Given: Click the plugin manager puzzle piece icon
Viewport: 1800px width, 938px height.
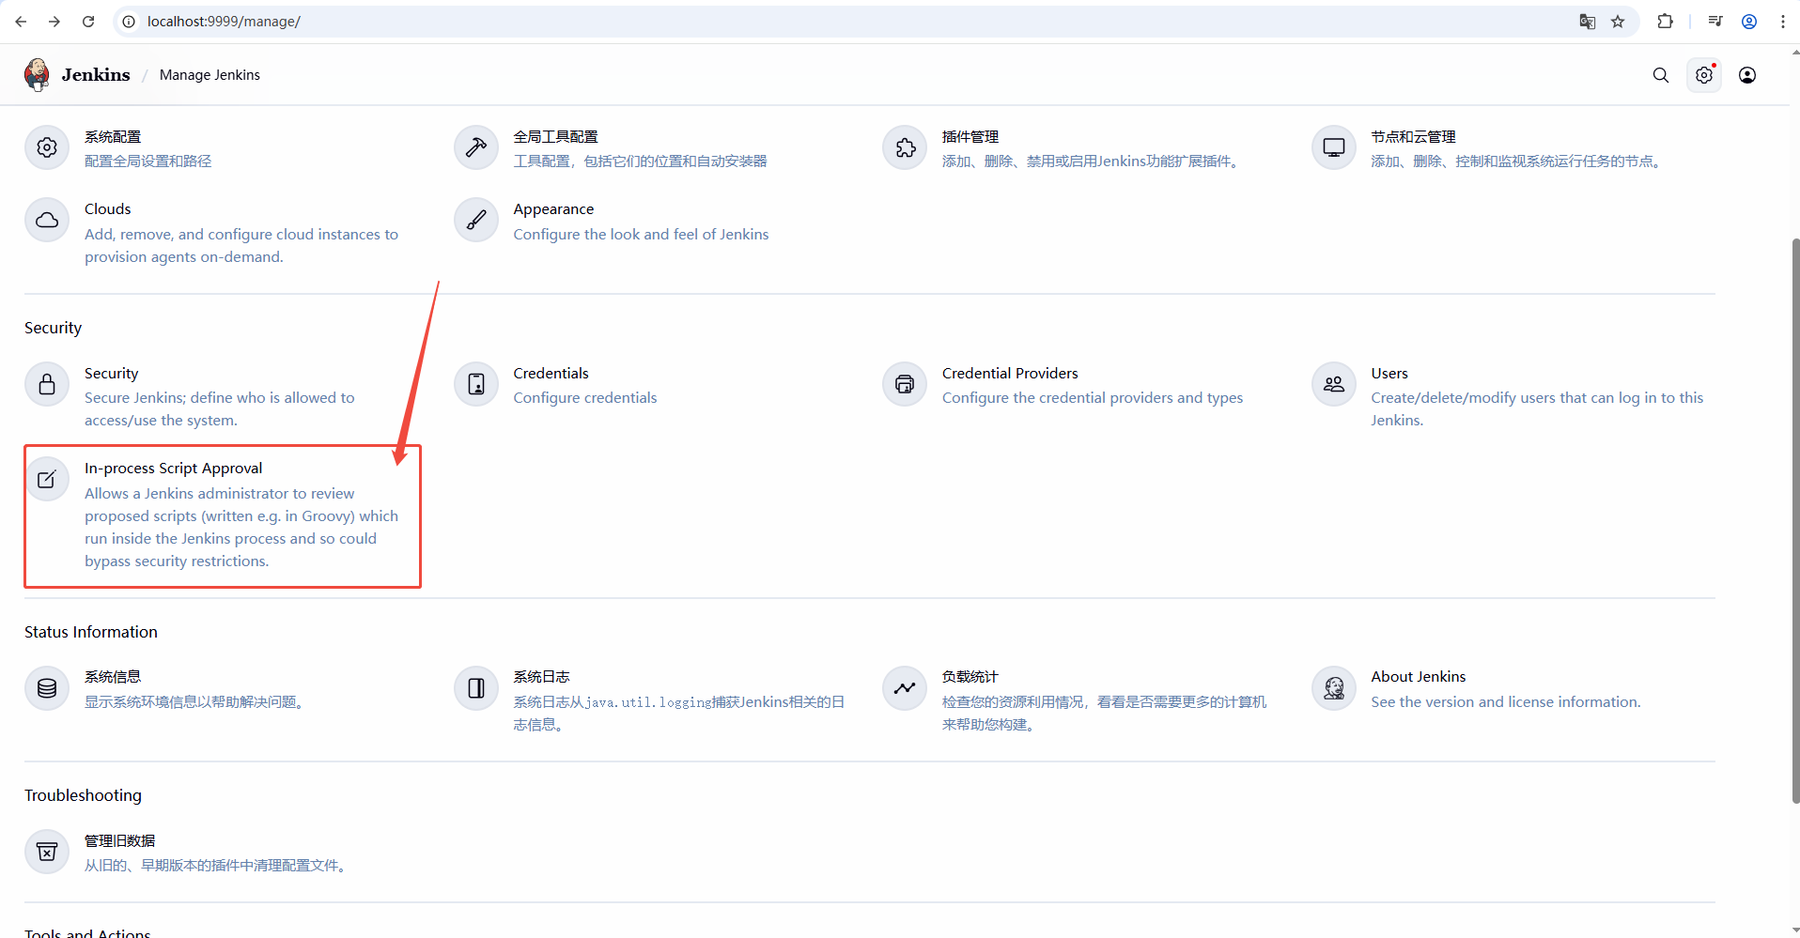Looking at the screenshot, I should [x=905, y=147].
